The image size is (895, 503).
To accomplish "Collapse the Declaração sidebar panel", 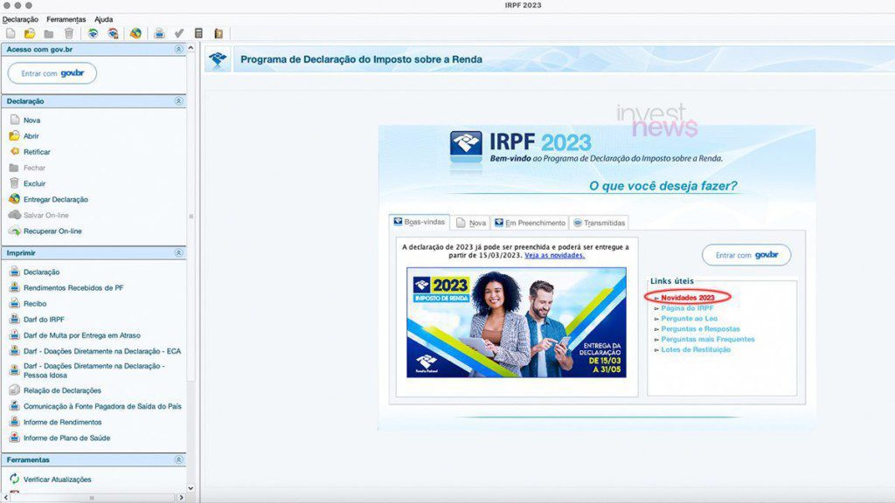I will click(178, 101).
